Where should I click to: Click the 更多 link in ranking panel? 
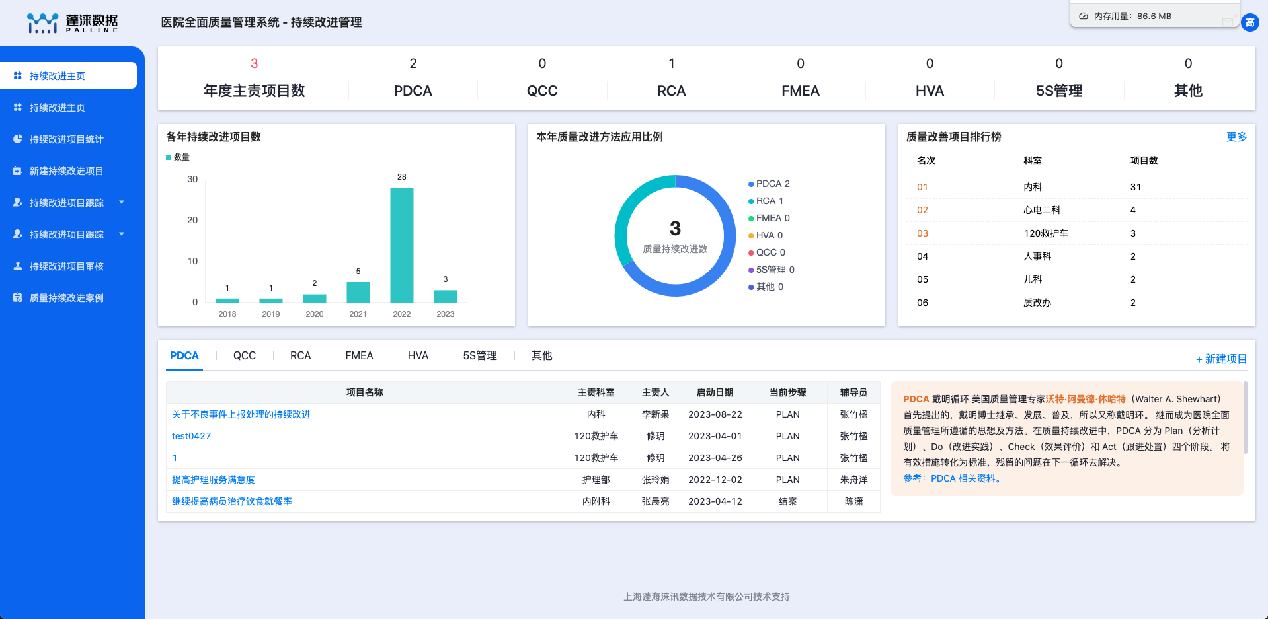pyautogui.click(x=1236, y=137)
